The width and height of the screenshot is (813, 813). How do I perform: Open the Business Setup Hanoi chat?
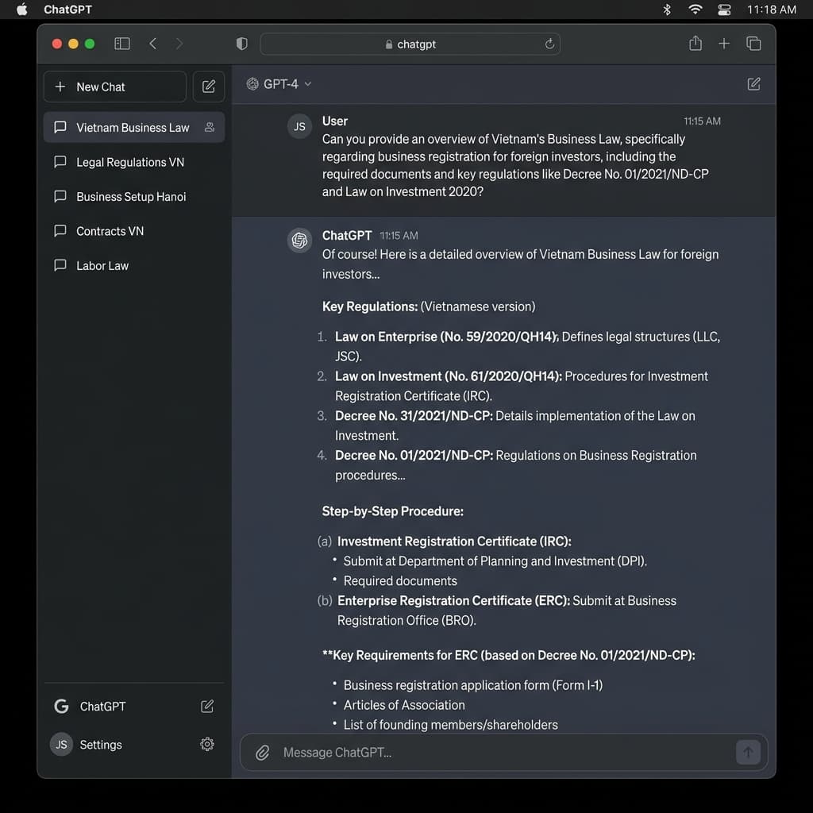(x=133, y=197)
